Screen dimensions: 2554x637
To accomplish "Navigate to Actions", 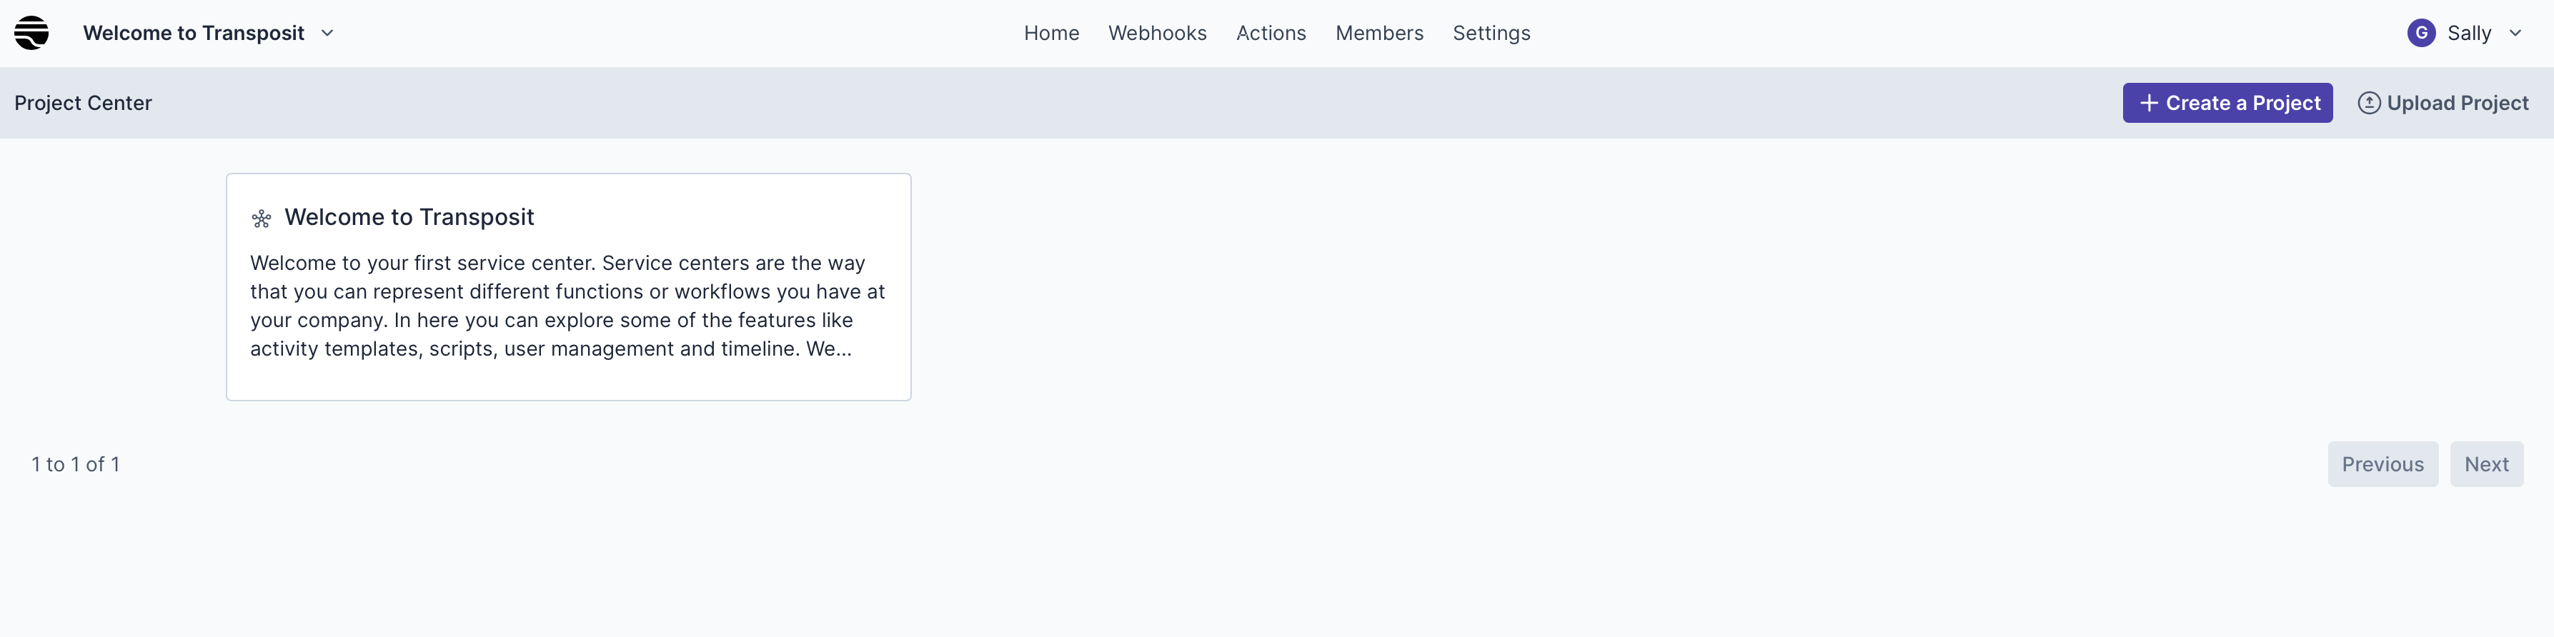I will tap(1270, 33).
